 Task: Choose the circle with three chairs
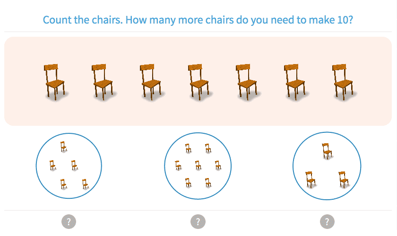tap(327, 166)
